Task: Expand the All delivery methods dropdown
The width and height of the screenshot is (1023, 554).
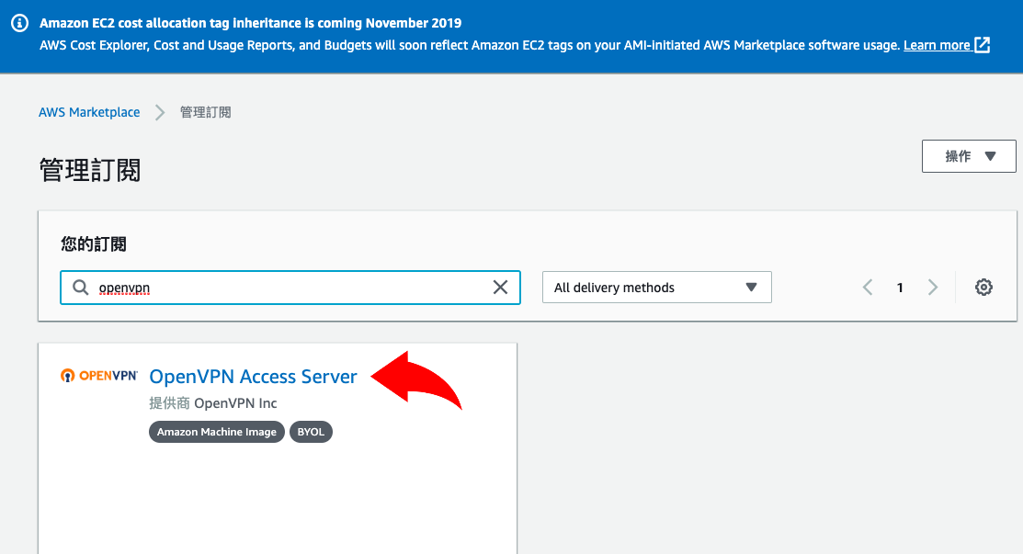Action: (x=657, y=288)
